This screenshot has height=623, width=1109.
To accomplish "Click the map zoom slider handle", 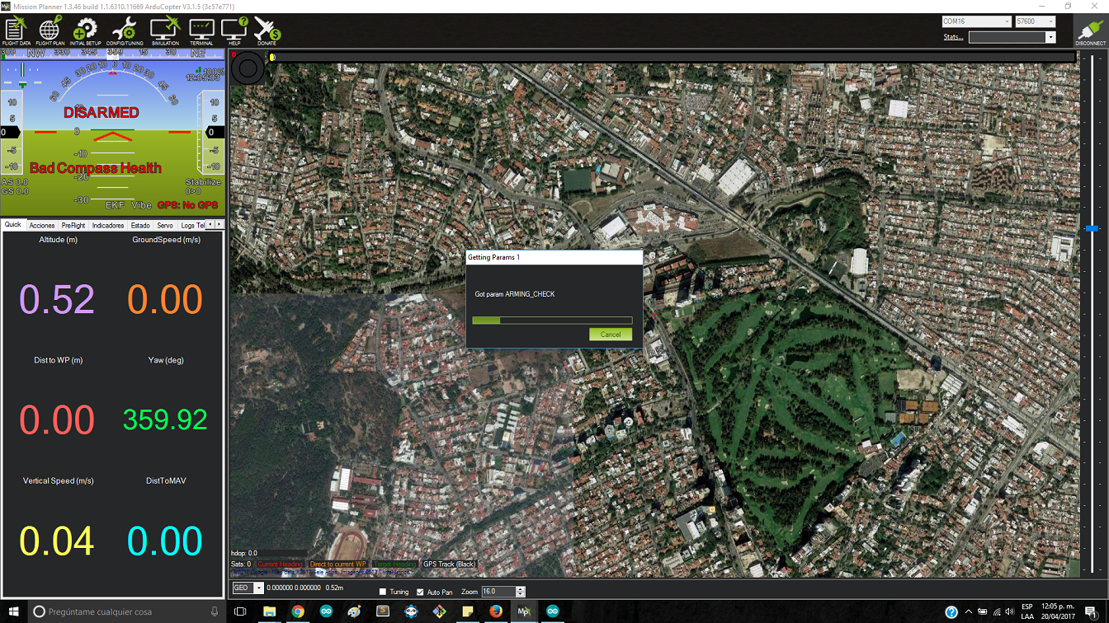I will tap(1092, 227).
